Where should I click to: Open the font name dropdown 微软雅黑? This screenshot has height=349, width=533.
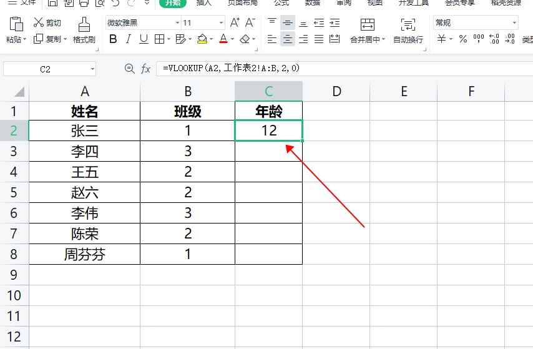tap(177, 23)
